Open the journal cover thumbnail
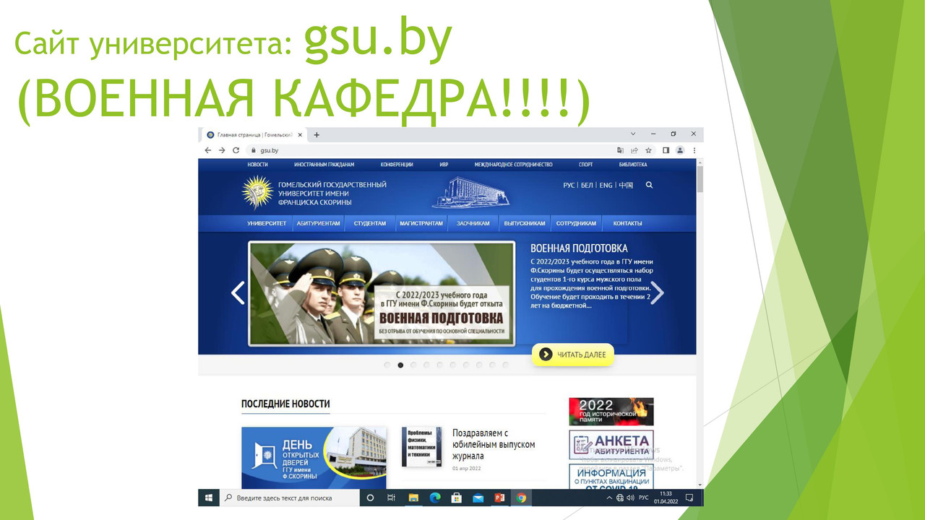Viewport: 925px width, 520px height. (x=421, y=446)
